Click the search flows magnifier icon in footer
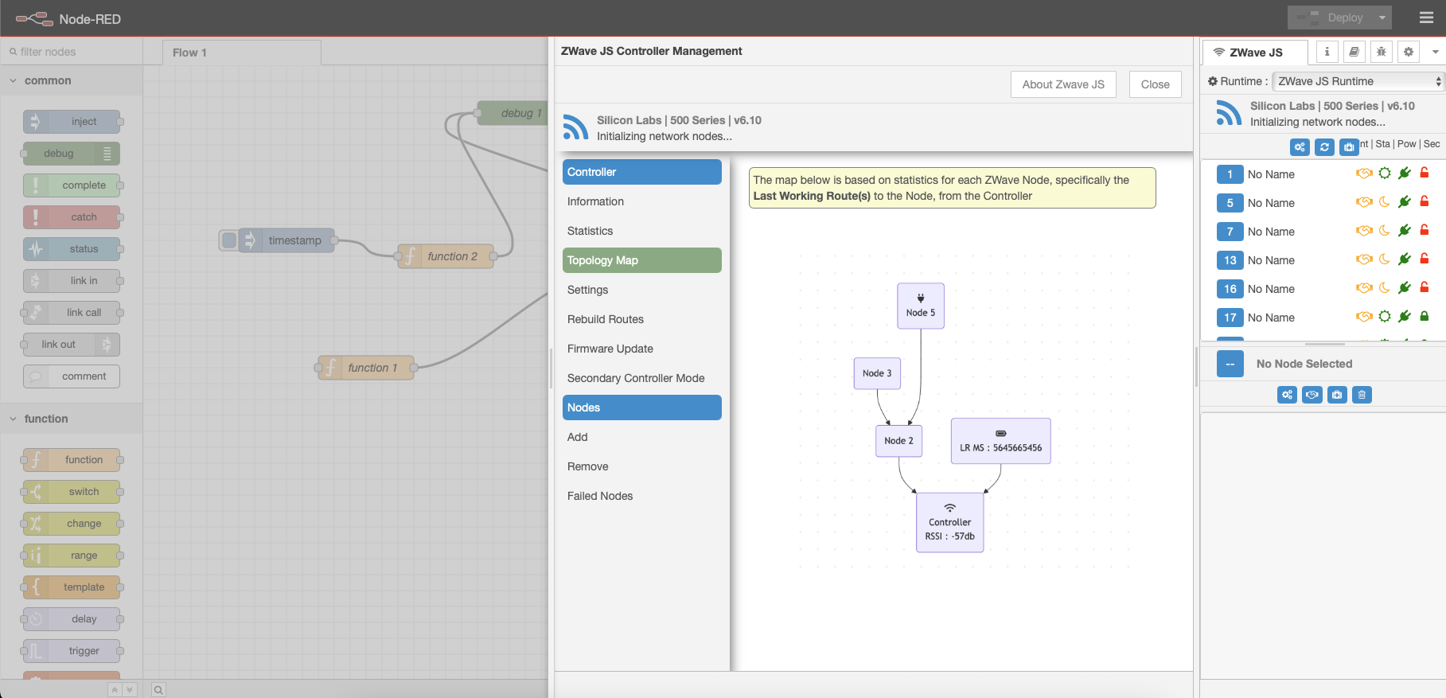 (158, 690)
